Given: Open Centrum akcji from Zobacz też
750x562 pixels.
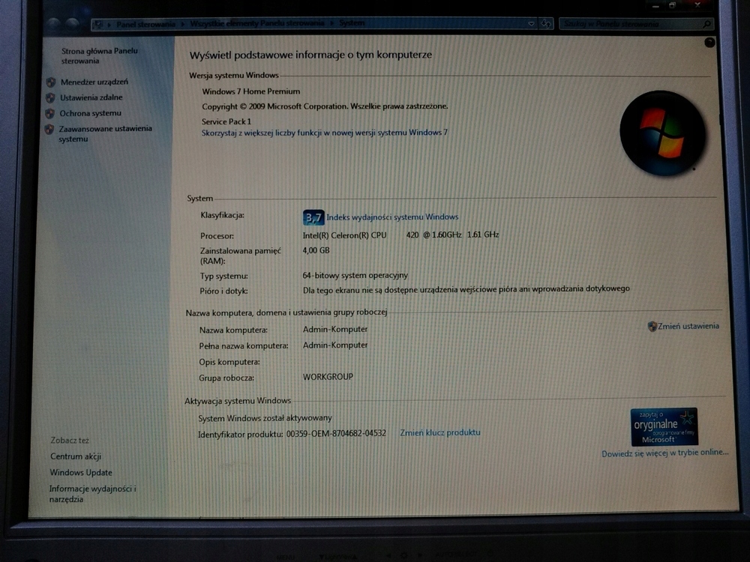Looking at the screenshot, I should (x=76, y=456).
